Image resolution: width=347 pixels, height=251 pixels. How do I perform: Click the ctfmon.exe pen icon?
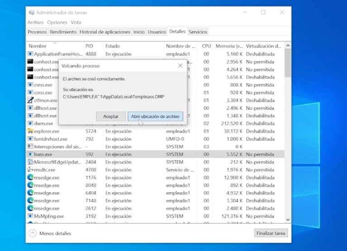tap(30, 100)
